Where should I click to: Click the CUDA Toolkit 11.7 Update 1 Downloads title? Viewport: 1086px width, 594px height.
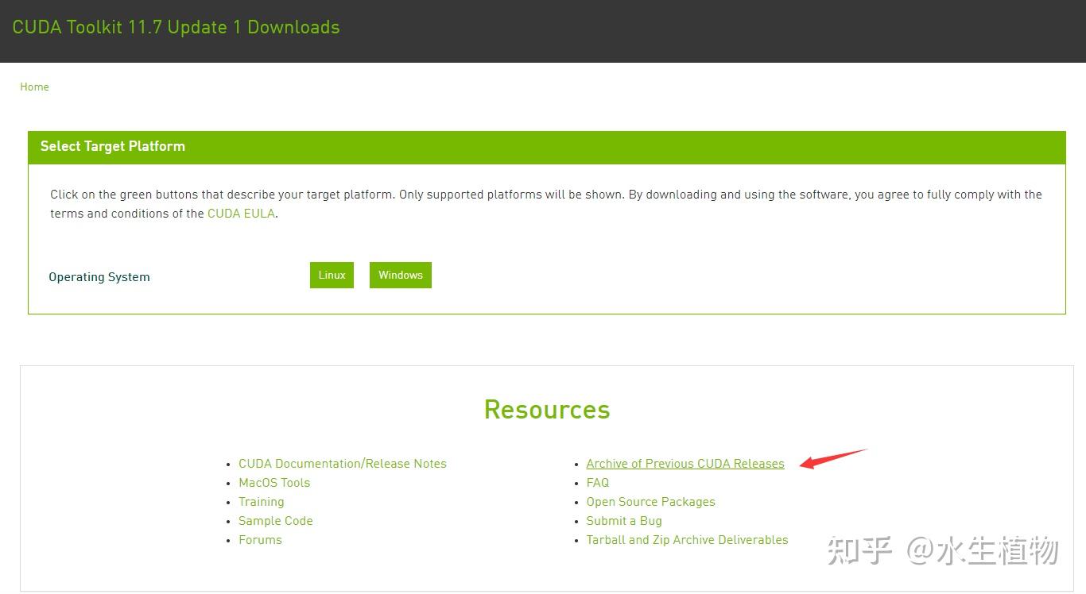[x=176, y=27]
